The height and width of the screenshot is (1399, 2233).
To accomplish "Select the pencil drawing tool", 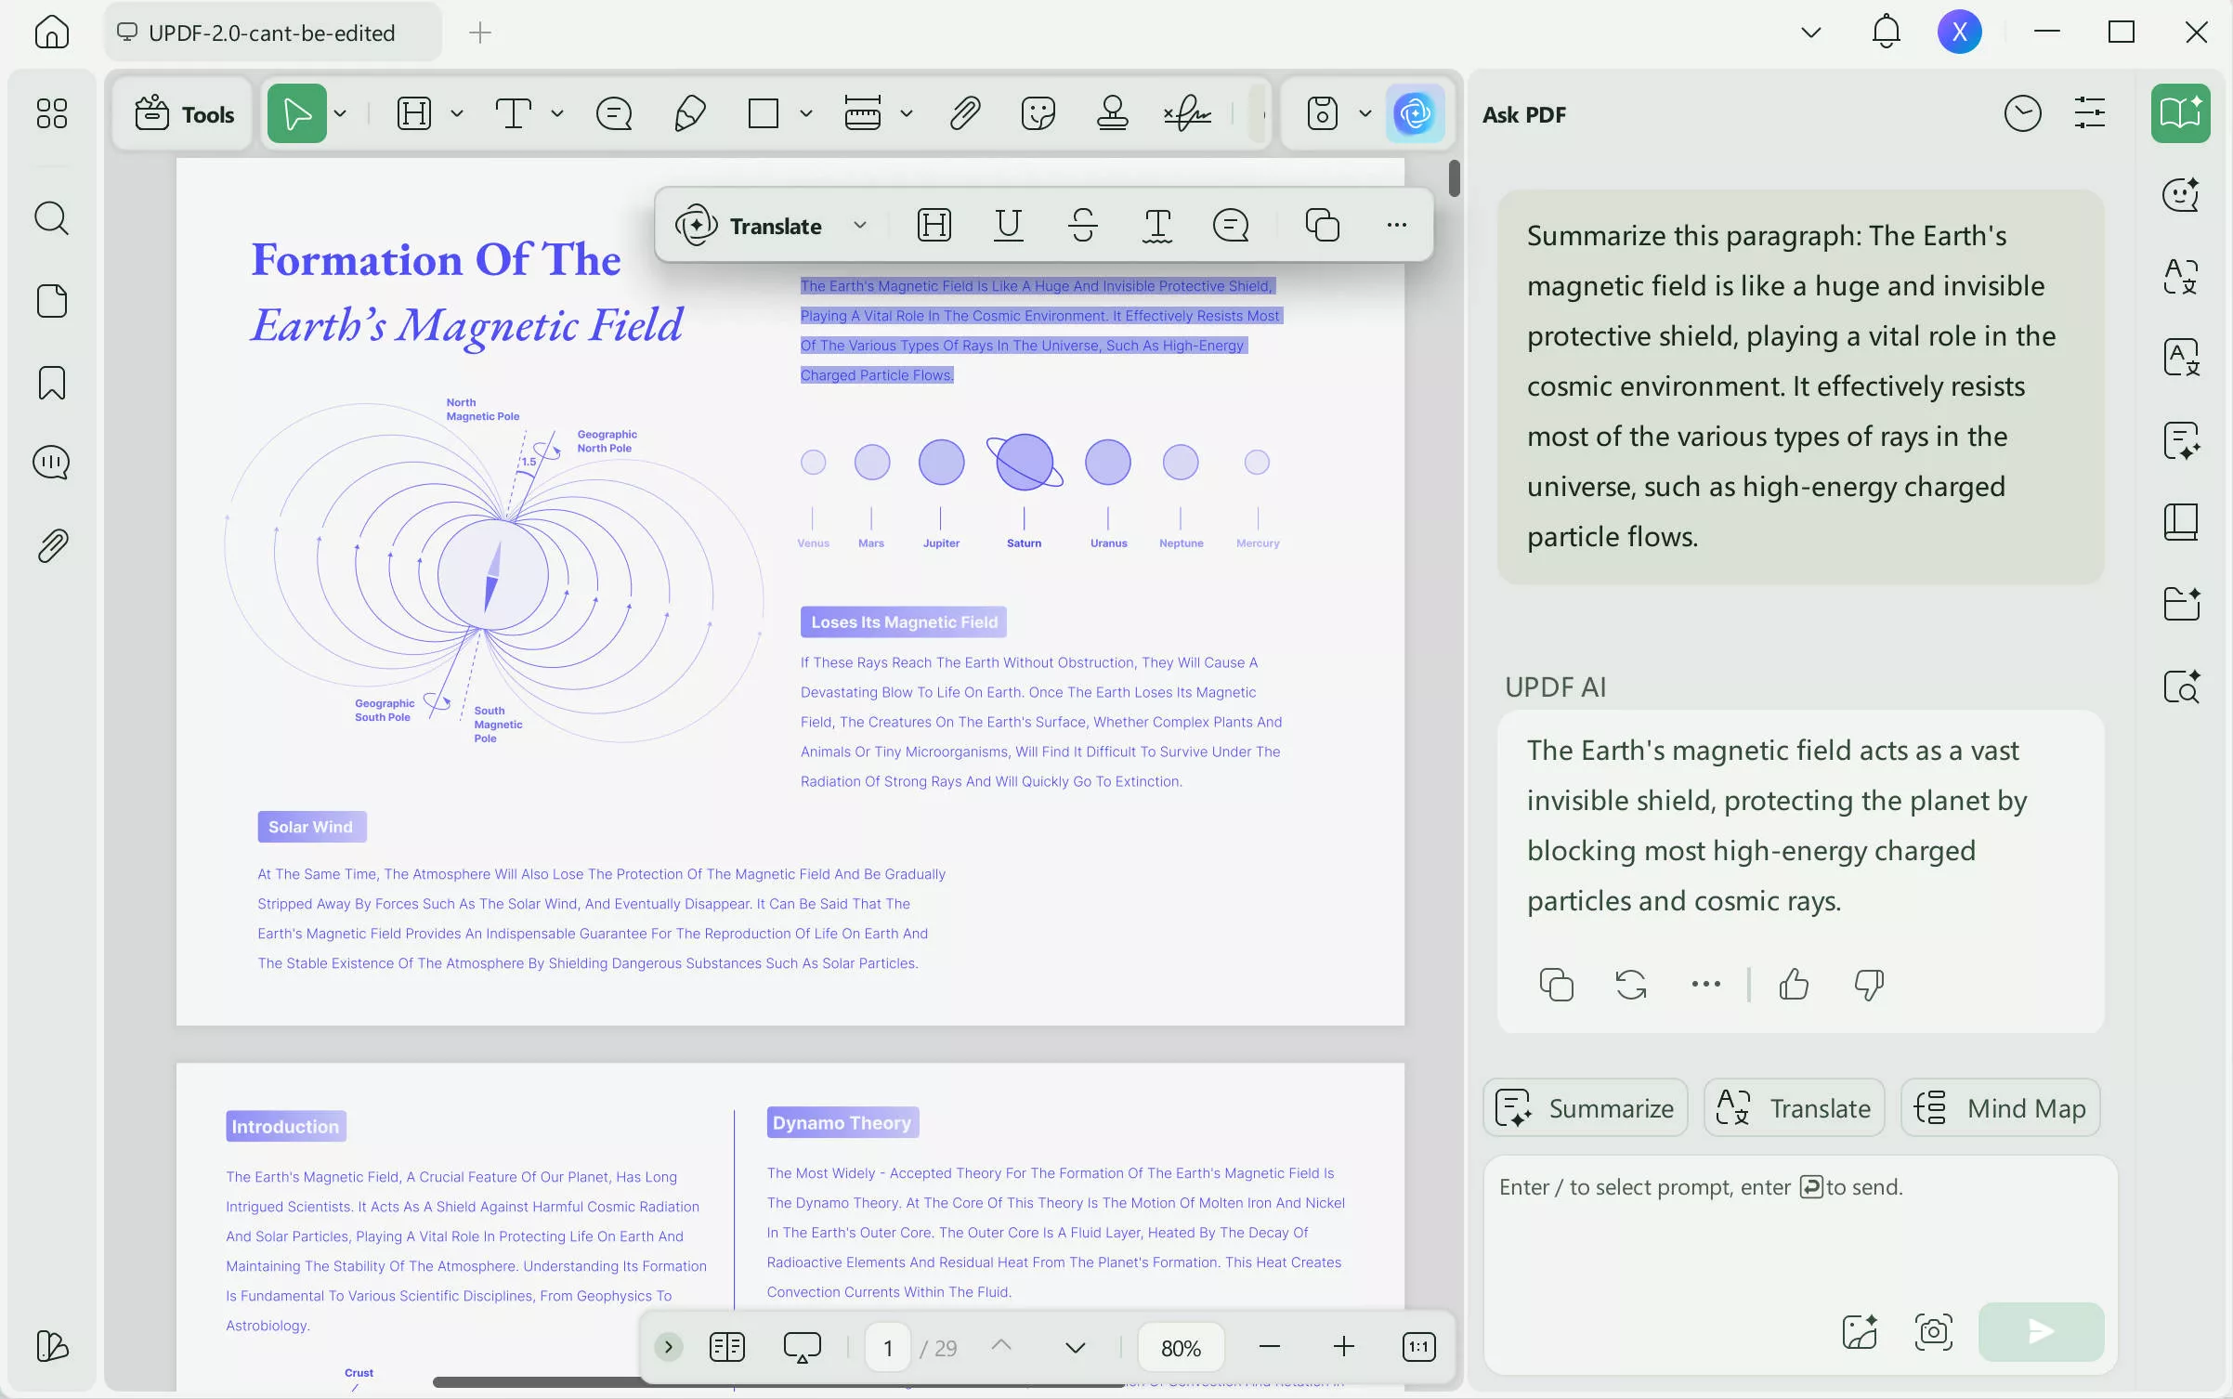I will pos(689,114).
